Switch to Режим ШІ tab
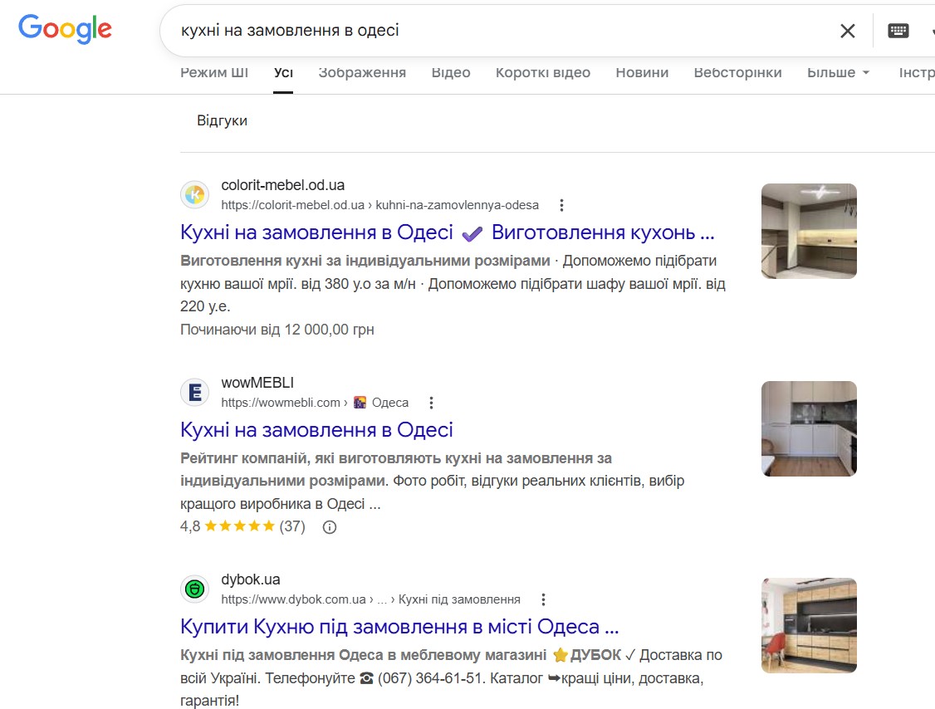The image size is (935, 709). pyautogui.click(x=214, y=73)
